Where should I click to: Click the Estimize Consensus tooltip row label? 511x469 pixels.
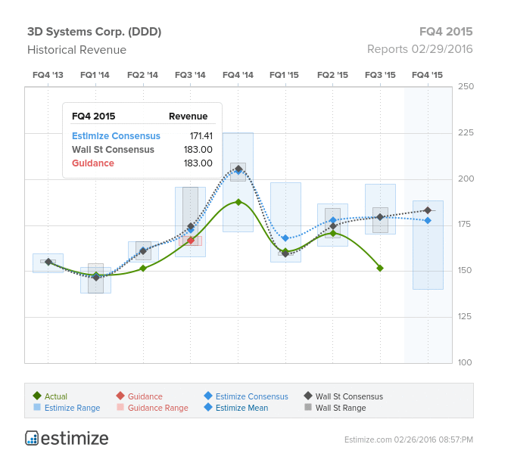click(x=116, y=136)
